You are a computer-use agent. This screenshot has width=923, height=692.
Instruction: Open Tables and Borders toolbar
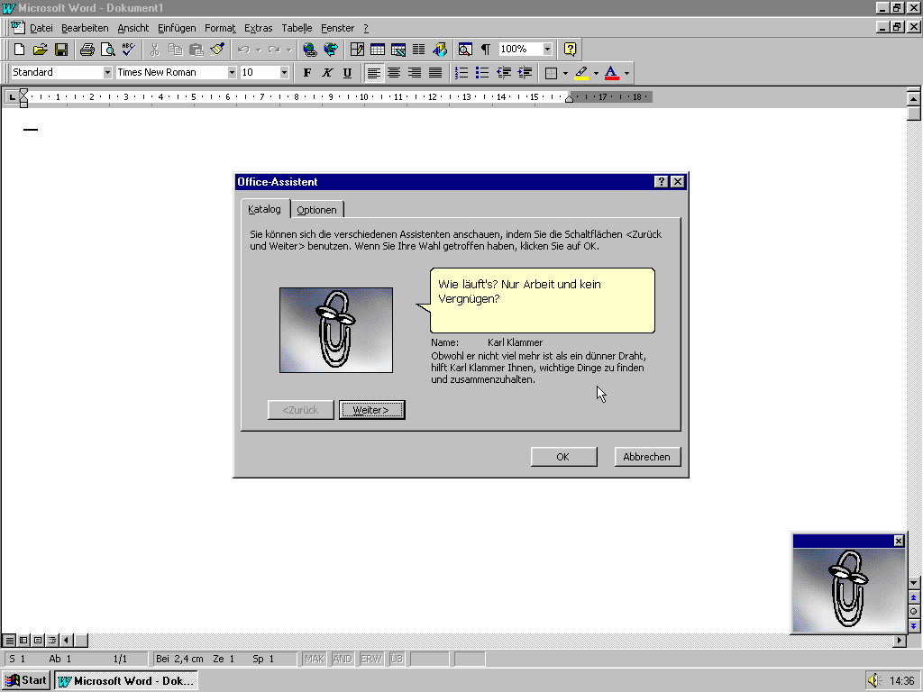pos(357,50)
